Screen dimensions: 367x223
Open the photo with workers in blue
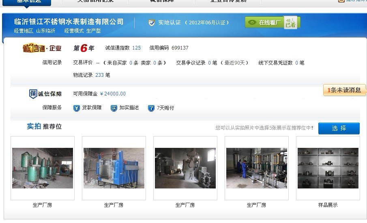(257, 168)
